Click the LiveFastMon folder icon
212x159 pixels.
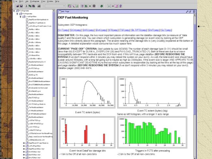(23, 17)
